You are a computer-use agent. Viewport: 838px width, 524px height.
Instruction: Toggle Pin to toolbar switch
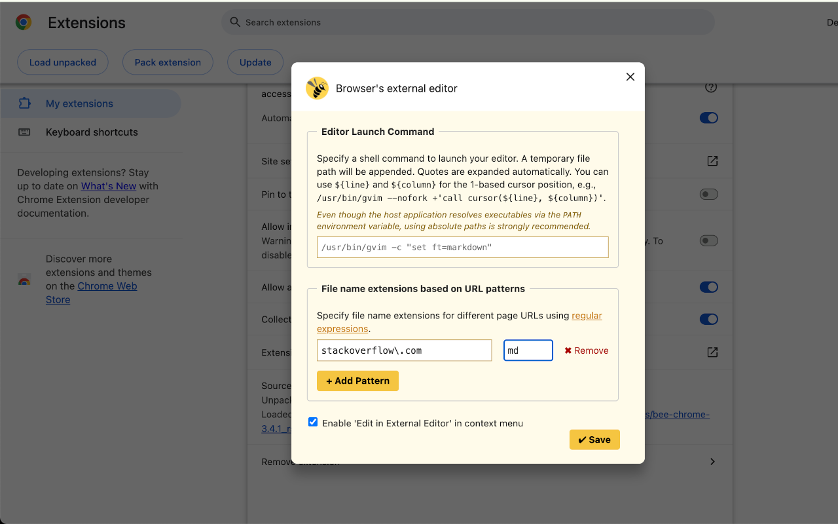click(x=709, y=195)
